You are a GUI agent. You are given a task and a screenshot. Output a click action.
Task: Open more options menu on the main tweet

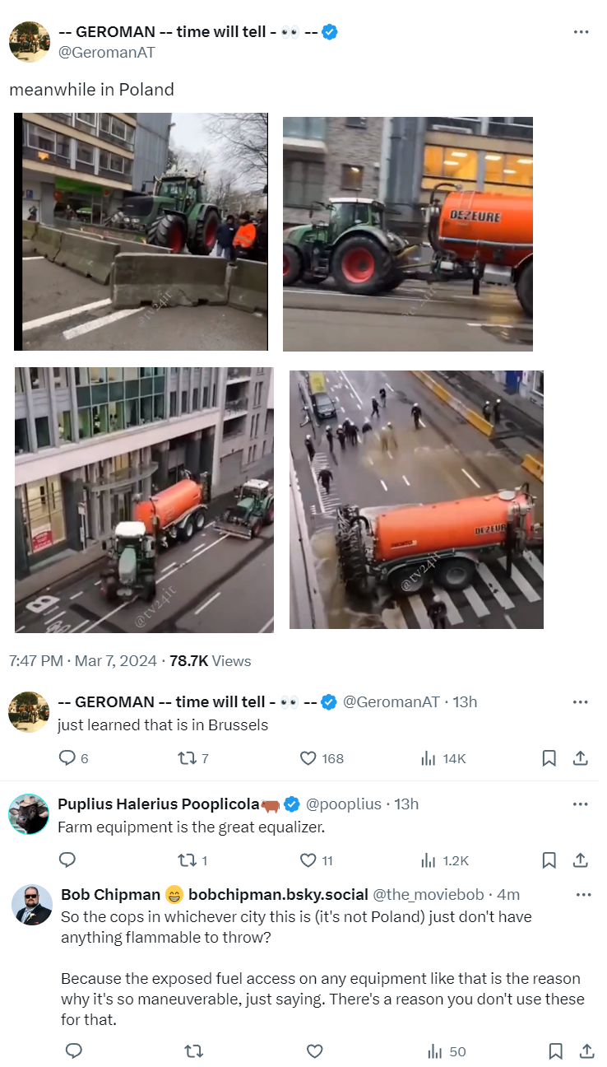tap(581, 32)
